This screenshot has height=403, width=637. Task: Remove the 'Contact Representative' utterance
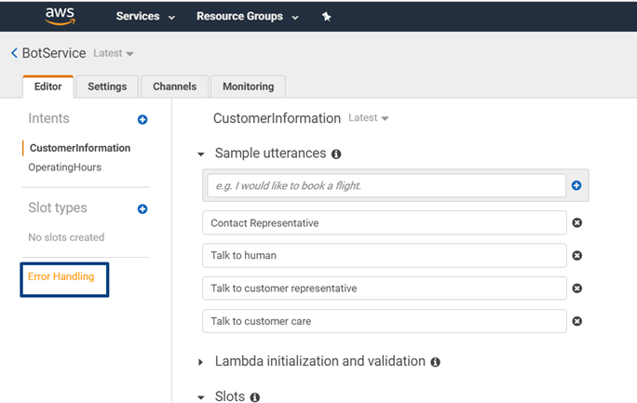click(x=576, y=223)
